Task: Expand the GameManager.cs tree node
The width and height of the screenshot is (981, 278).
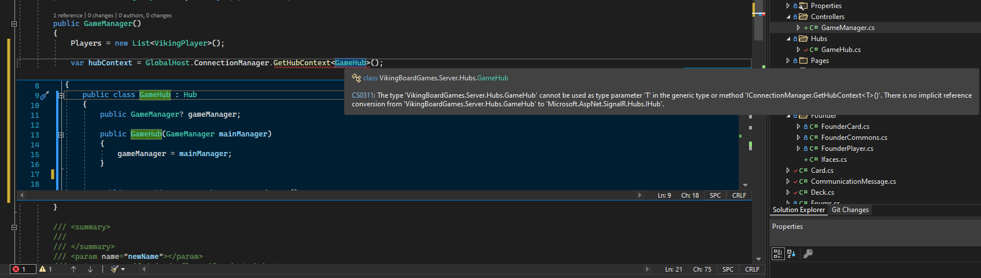Action: 798,28
